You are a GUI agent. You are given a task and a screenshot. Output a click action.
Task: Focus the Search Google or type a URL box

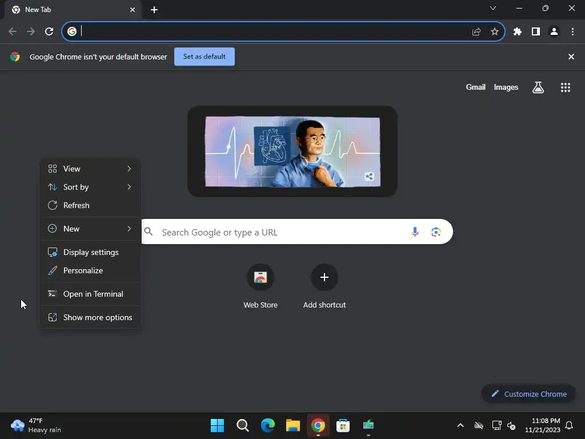pos(297,232)
